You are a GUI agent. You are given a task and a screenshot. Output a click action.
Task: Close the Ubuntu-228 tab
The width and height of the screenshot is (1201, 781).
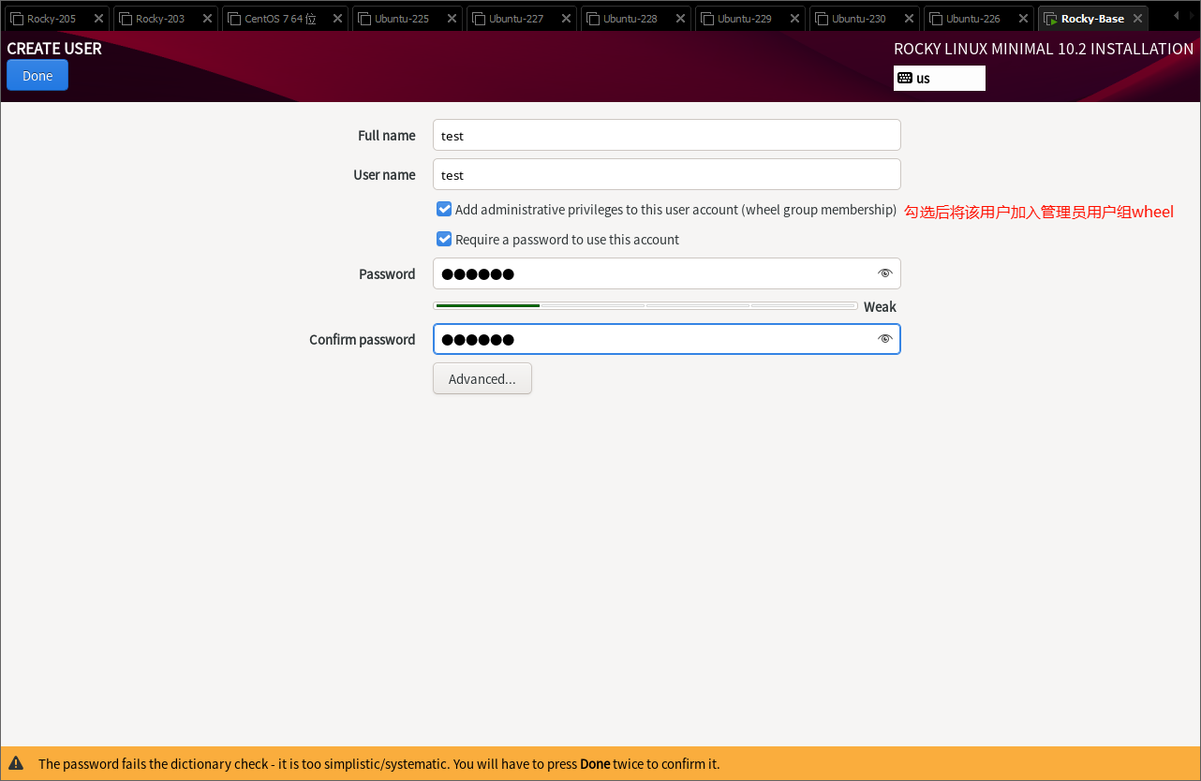coord(680,19)
